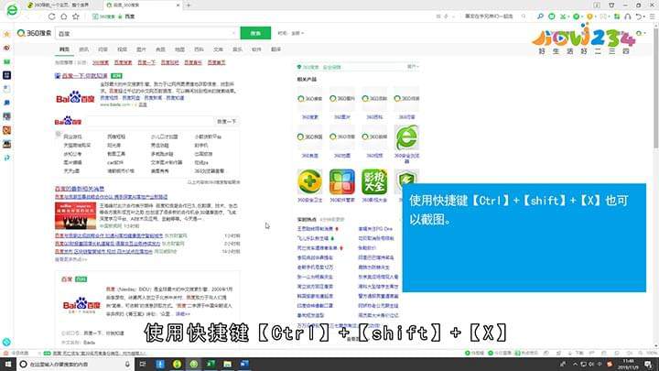Viewport: 659px width, 371px height.
Task: Open the search box suggestion dropdown arrow
Action: (x=234, y=33)
